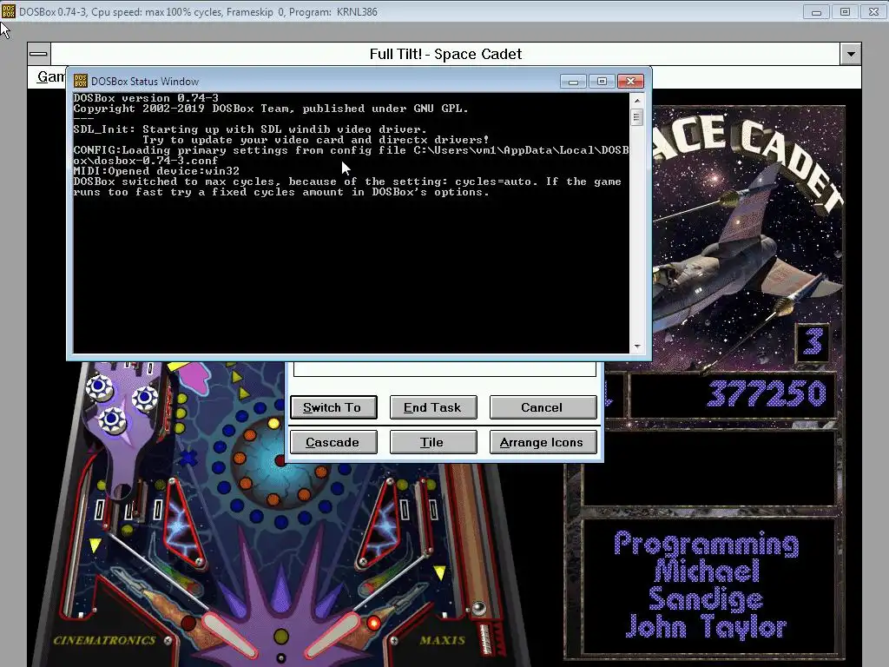Click the DOSBox Status Window title bar
Screen dimensions: 889x667
pyautogui.click(x=323, y=82)
